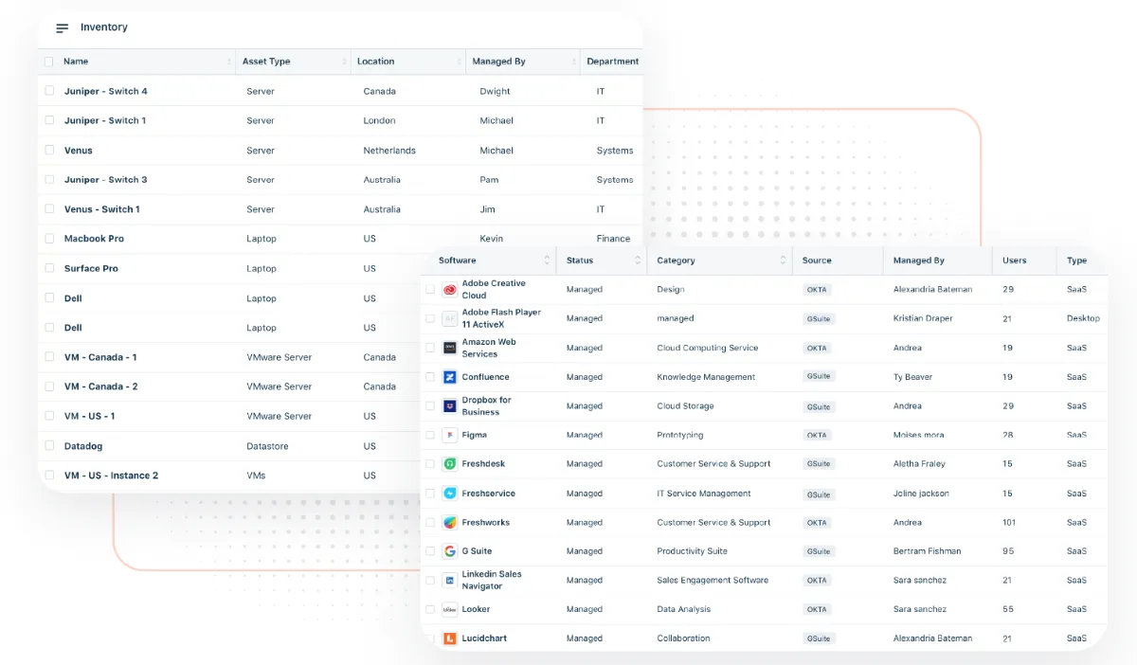Click the Confluence app icon
1137x665 pixels.
[450, 377]
